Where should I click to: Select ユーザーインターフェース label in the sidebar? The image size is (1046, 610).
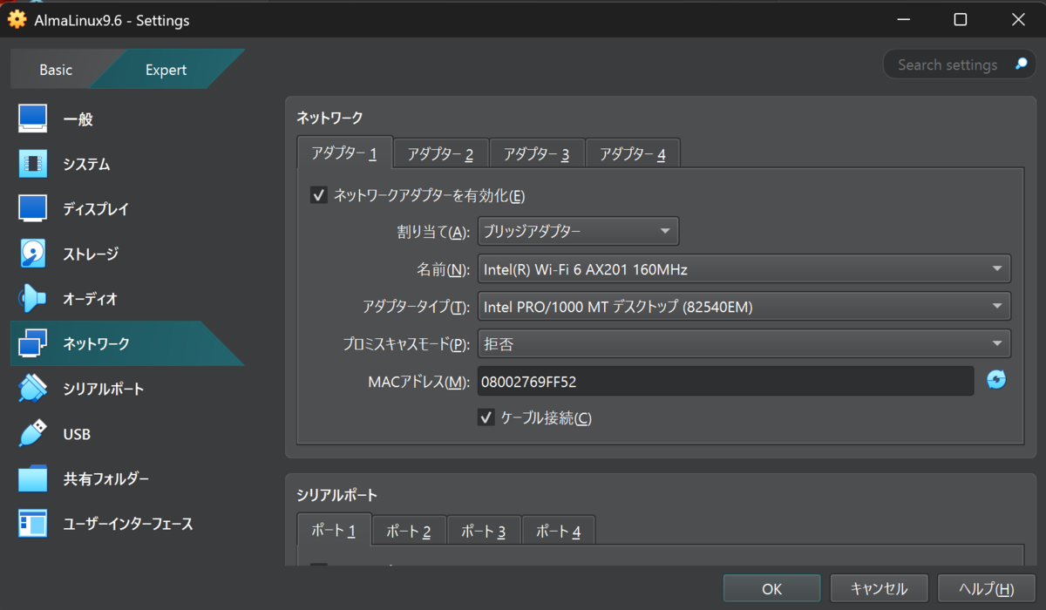coord(128,525)
